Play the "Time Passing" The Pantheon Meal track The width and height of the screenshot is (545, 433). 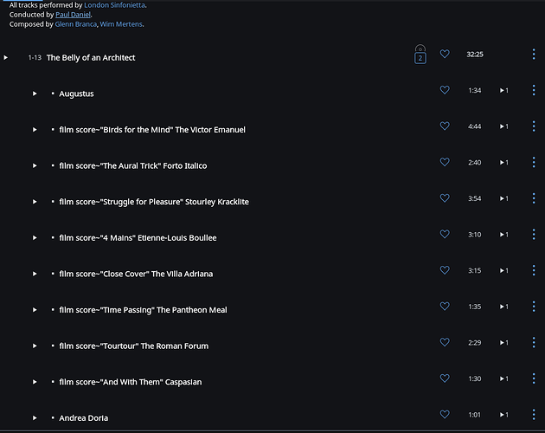coord(35,310)
